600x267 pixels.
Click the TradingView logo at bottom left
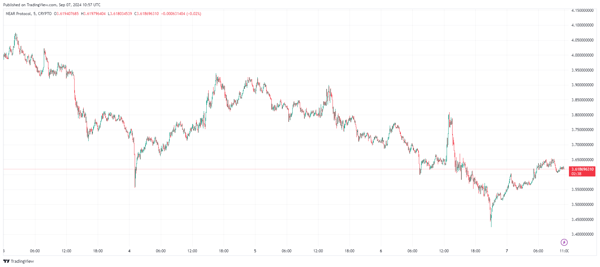pos(19,261)
